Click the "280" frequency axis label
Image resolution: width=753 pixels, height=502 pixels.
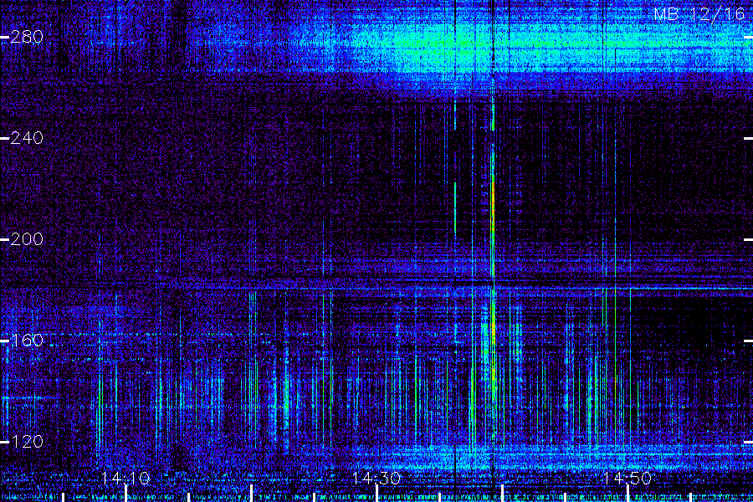tap(27, 37)
